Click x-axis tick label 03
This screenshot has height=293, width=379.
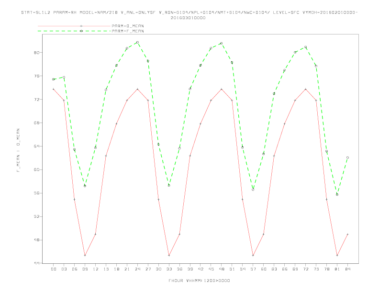[x=64, y=269]
